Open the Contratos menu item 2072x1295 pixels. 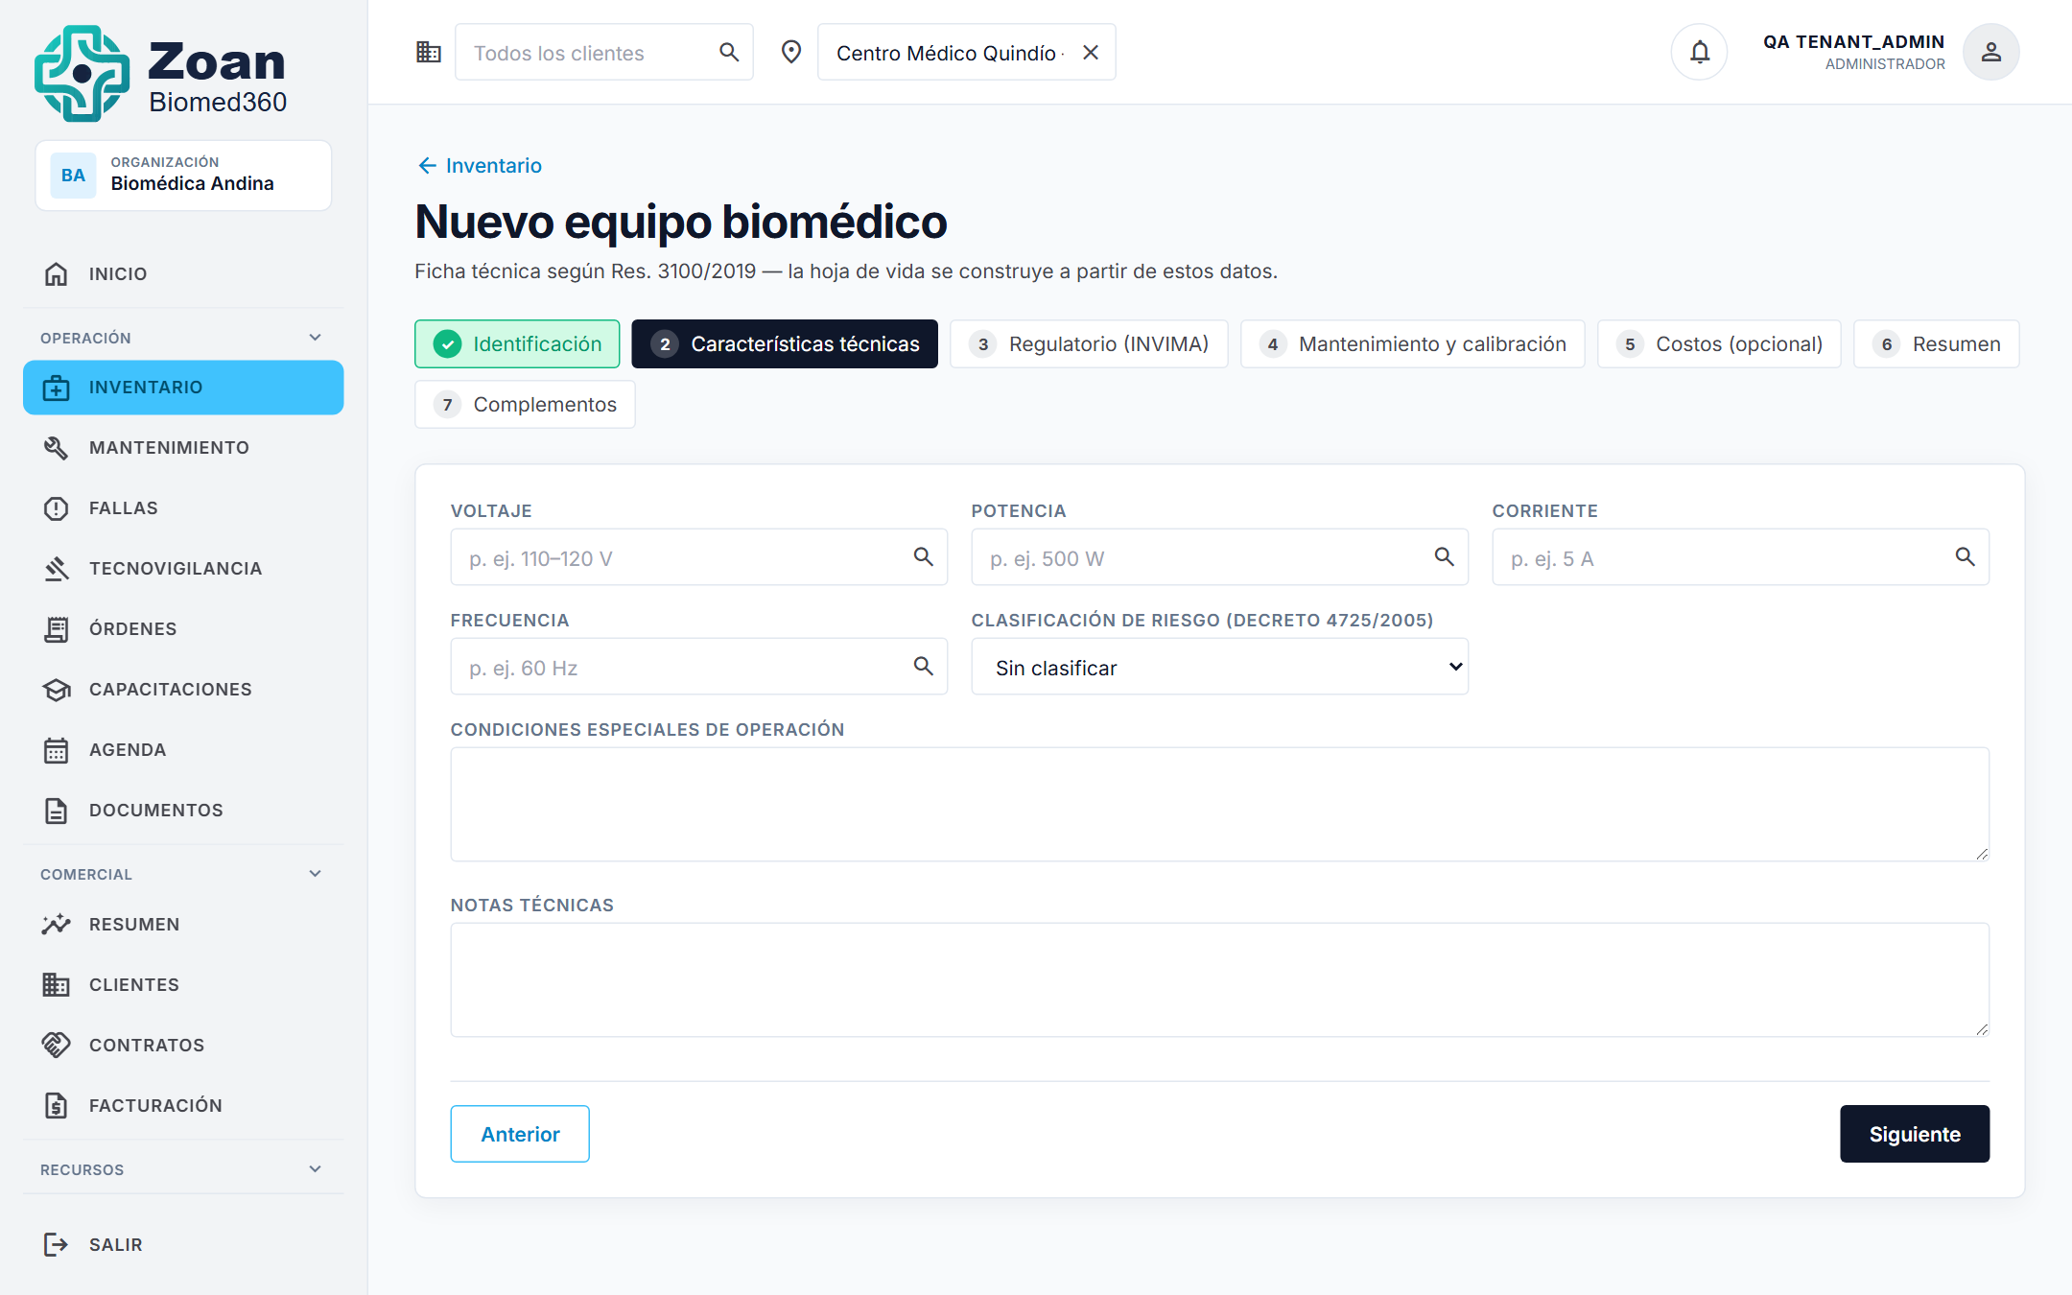coord(183,1046)
